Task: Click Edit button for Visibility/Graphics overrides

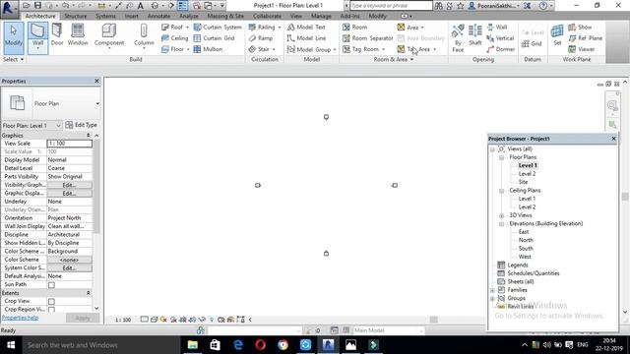Action: coord(69,185)
